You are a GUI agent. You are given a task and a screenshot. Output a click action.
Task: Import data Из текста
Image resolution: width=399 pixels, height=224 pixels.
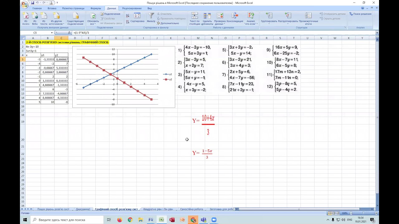click(44, 19)
